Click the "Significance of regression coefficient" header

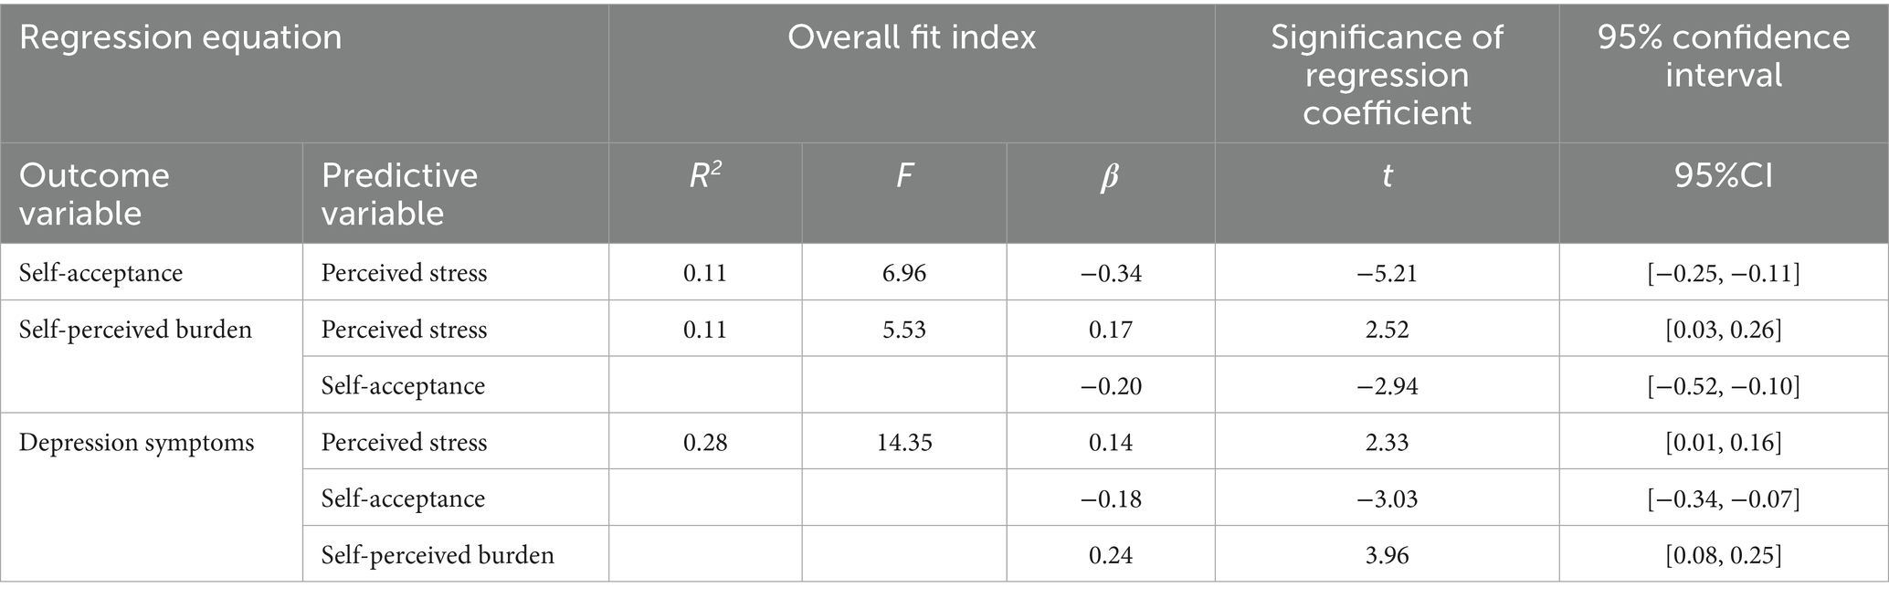tap(1386, 75)
